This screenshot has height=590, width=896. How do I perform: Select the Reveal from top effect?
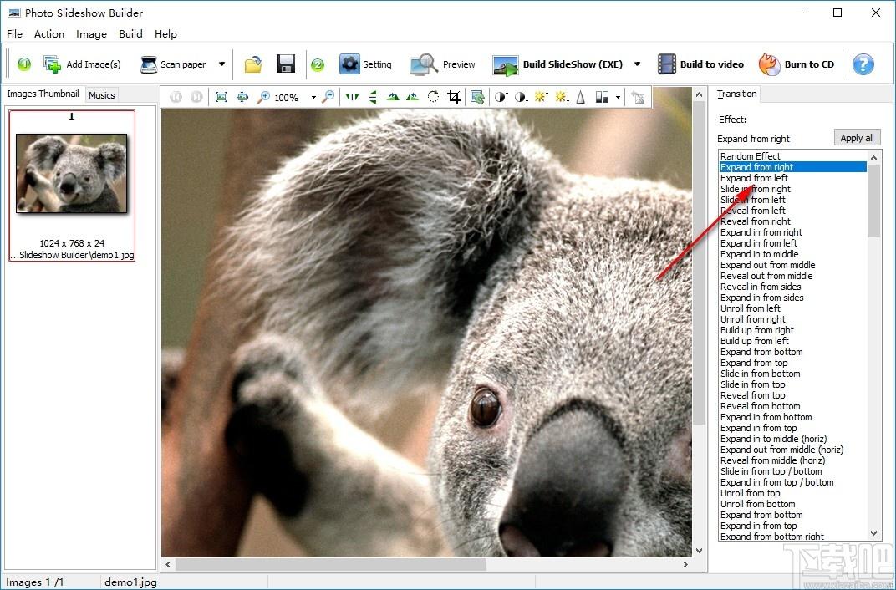pyautogui.click(x=792, y=394)
